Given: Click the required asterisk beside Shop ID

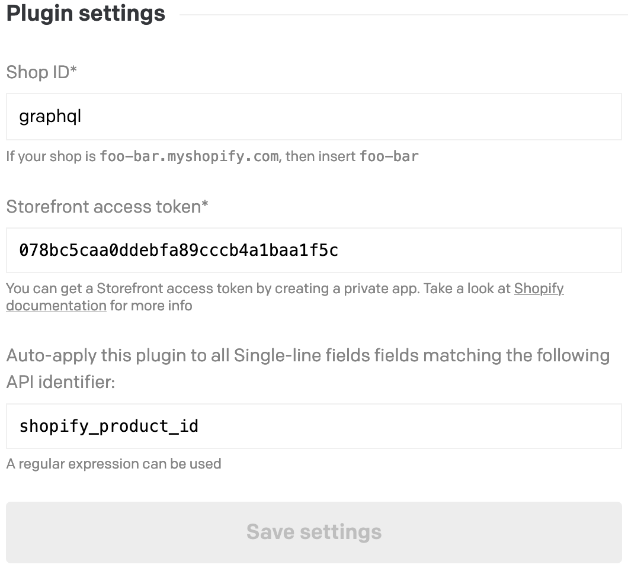Looking at the screenshot, I should 74,71.
